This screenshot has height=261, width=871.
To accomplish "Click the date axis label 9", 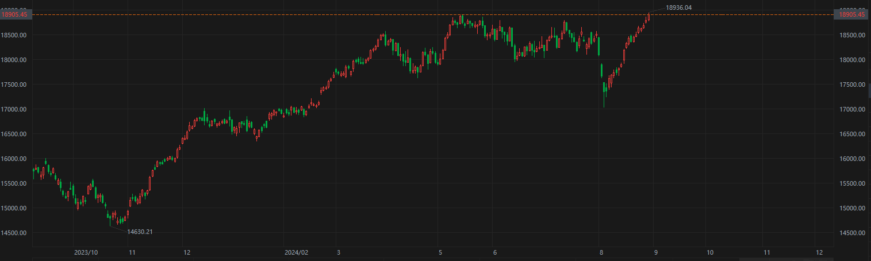I will 655,252.
